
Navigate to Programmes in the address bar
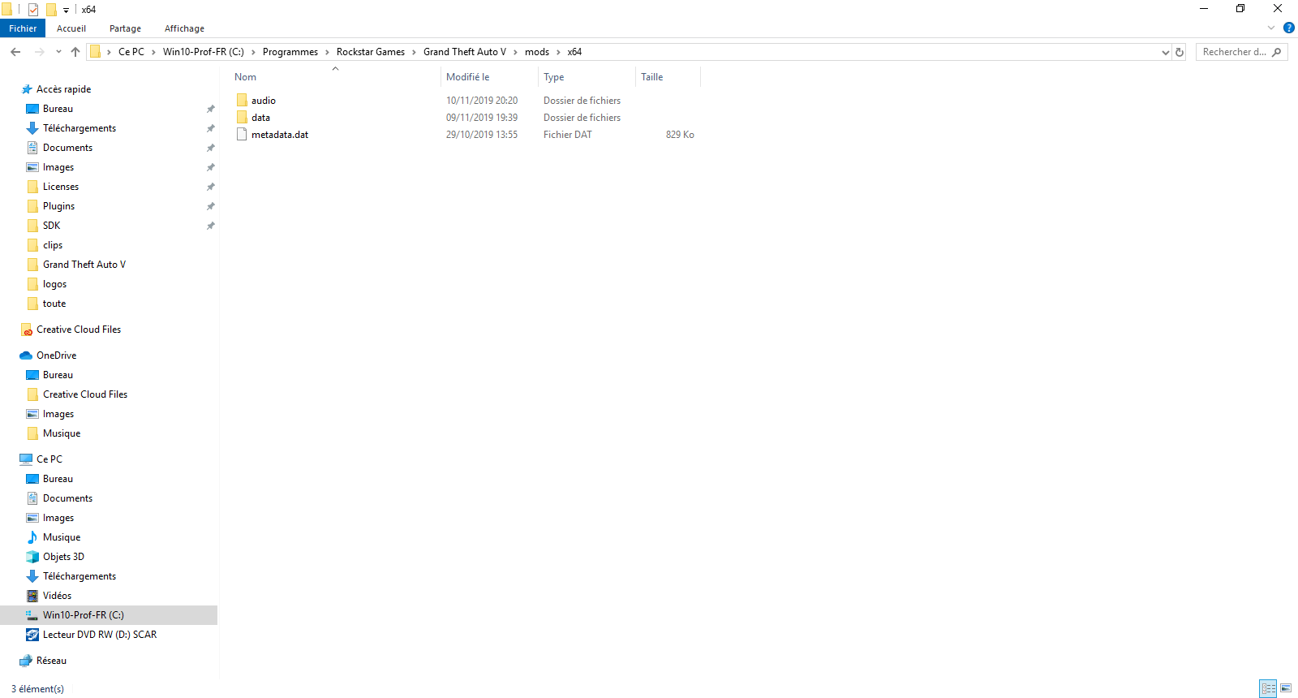[290, 52]
